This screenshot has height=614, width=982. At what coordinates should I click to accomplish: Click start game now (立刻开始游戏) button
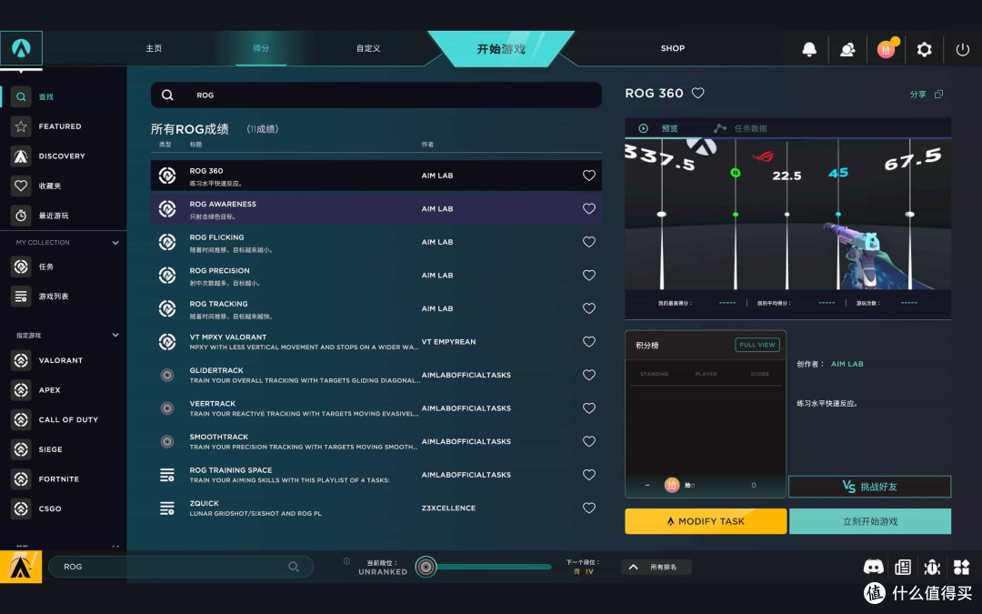click(x=870, y=521)
